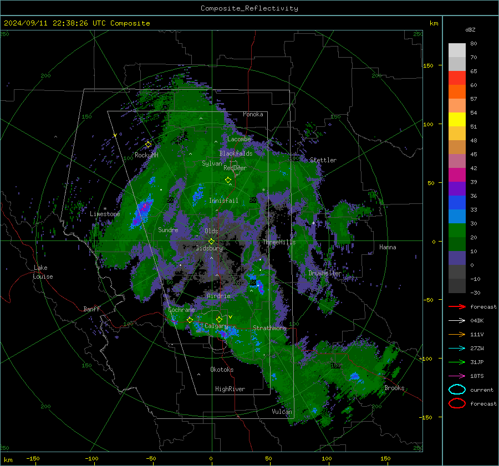Click the Blackfalds label on map
This screenshot has height=466, width=499.
tap(236, 153)
